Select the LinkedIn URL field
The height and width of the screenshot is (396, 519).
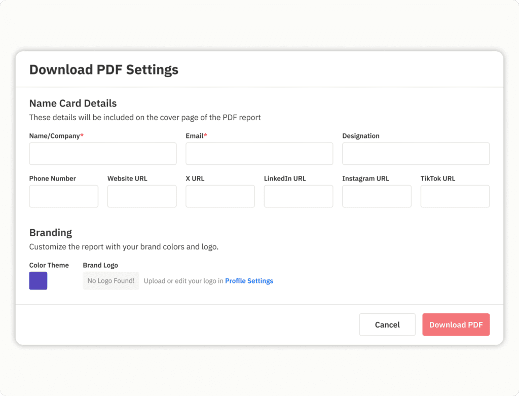(299, 196)
